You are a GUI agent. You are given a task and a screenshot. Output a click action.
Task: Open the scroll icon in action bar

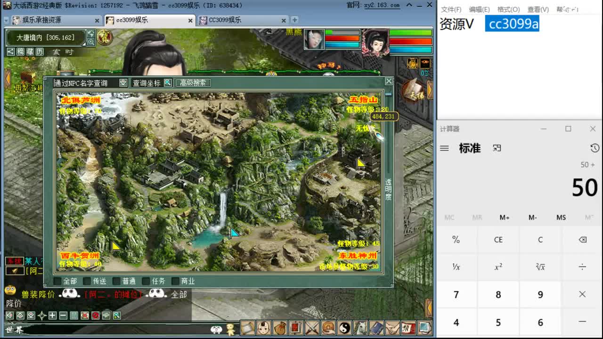coord(248,328)
